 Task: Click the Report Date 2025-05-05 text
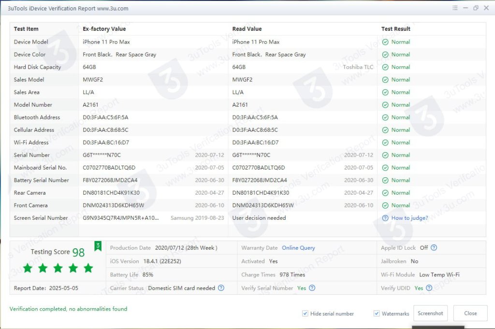[46, 288]
